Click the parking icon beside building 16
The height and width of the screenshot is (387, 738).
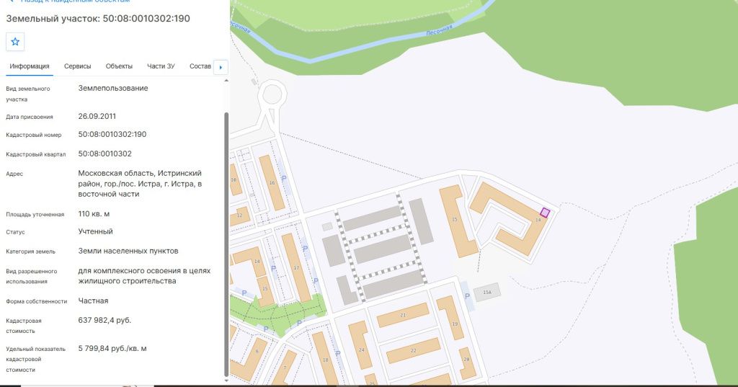coord(284,179)
